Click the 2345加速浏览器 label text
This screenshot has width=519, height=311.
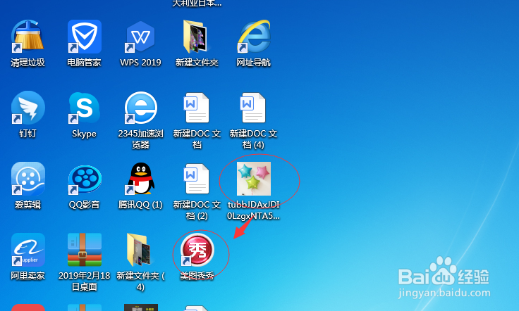140,139
